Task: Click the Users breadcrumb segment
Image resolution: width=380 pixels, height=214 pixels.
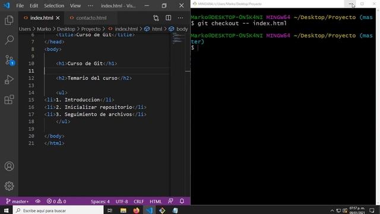Action: click(x=25, y=29)
